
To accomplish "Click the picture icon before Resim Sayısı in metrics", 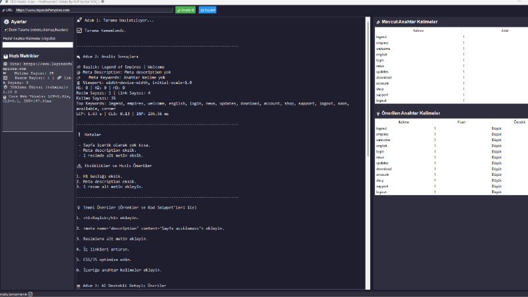I will tap(5, 78).
